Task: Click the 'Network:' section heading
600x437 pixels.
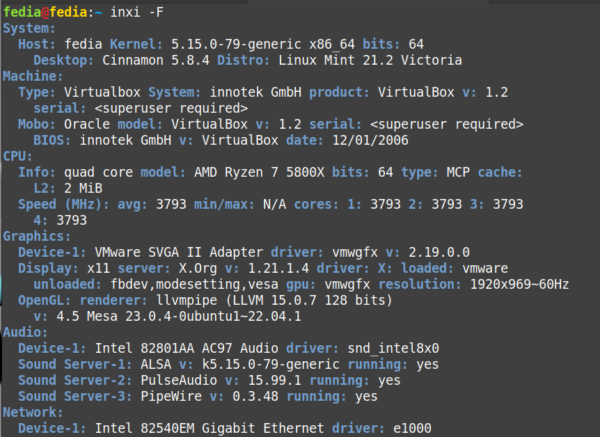Action: click(33, 413)
